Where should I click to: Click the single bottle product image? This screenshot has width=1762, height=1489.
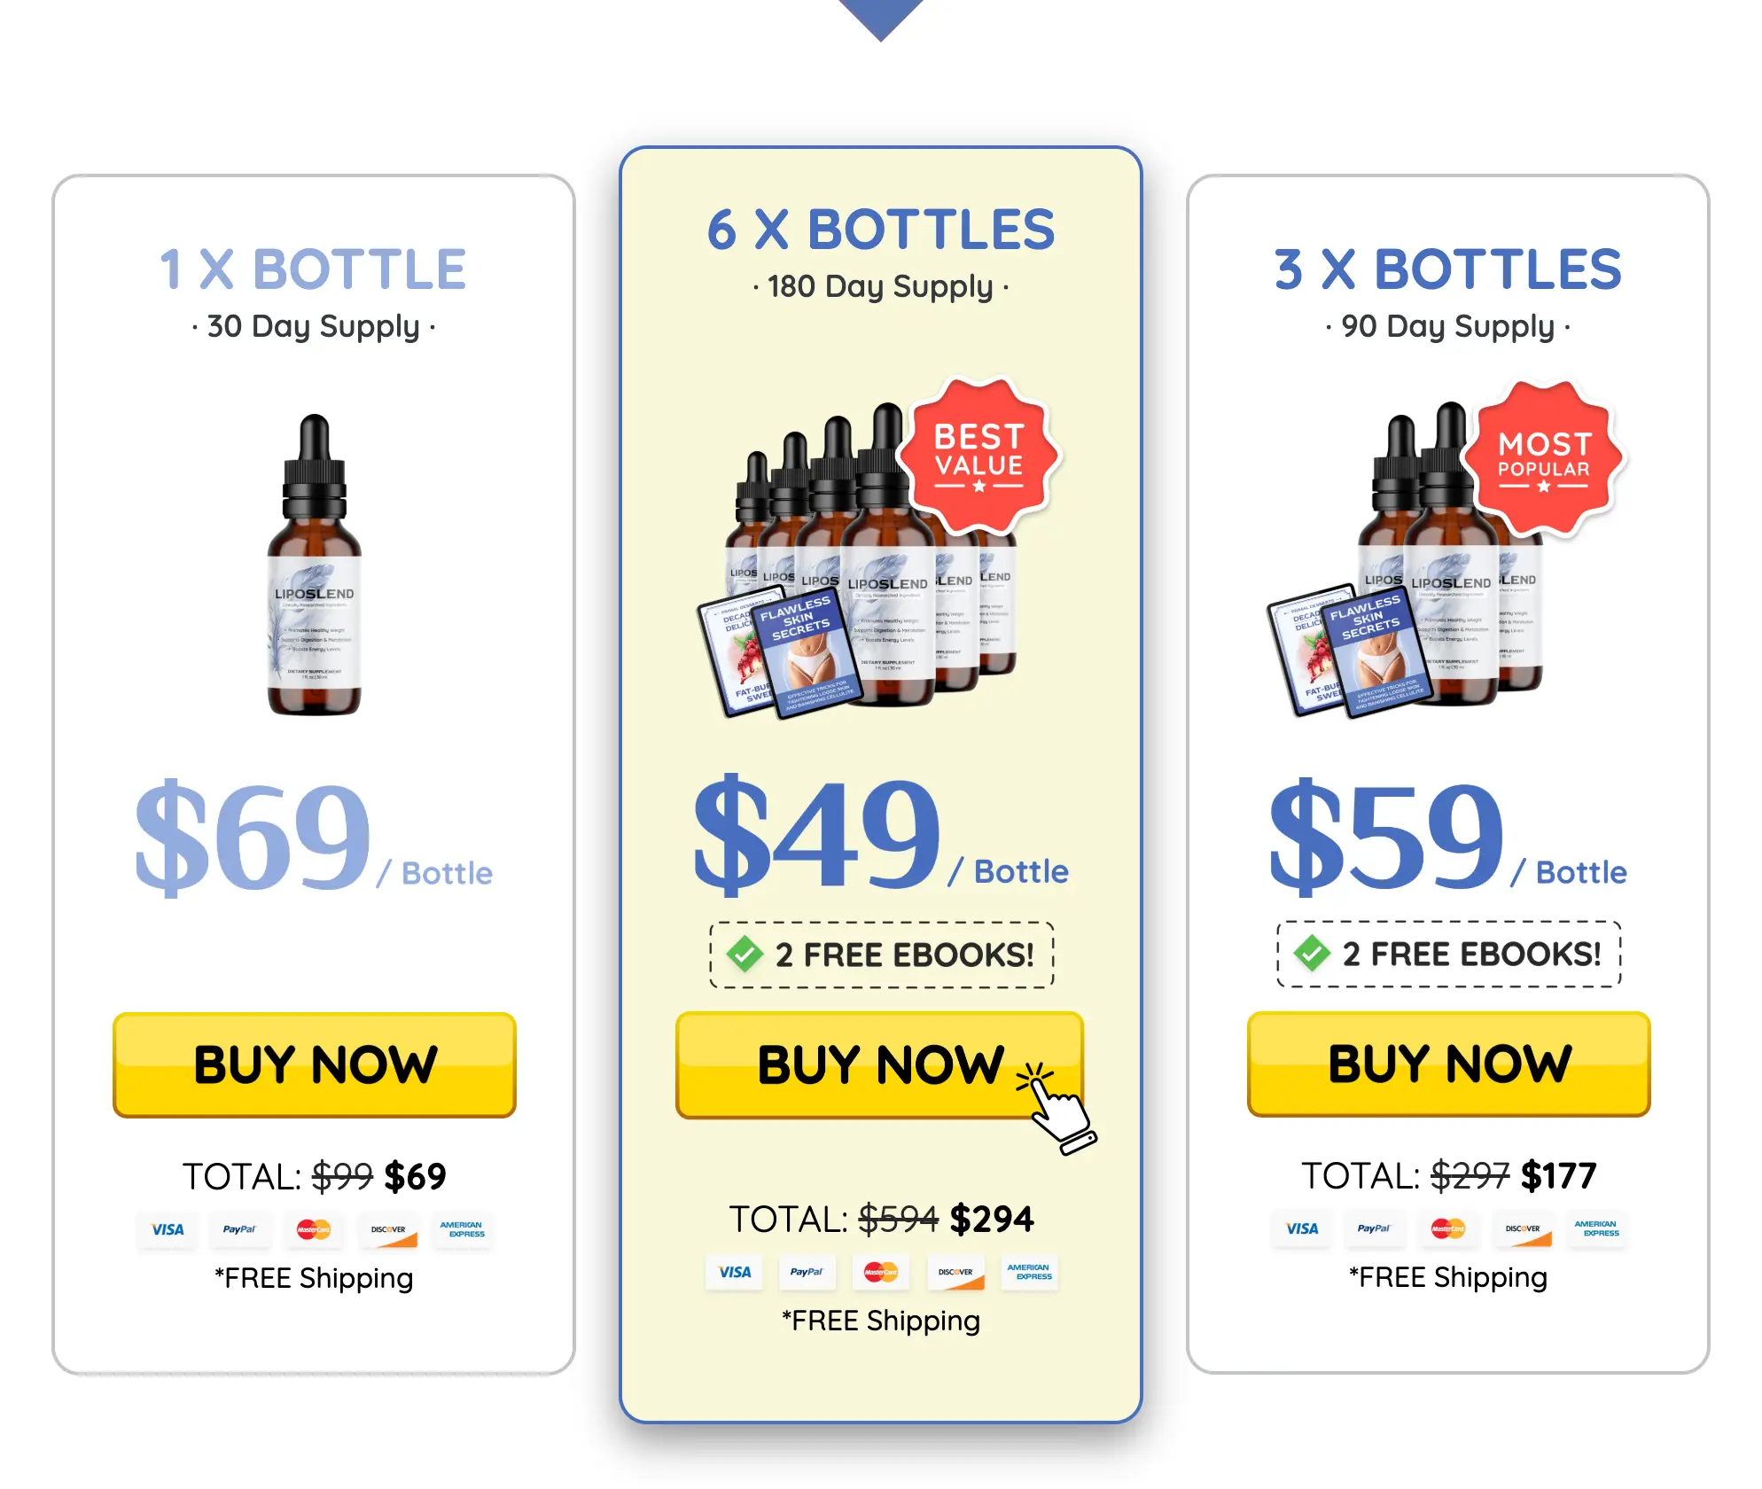coord(315,567)
